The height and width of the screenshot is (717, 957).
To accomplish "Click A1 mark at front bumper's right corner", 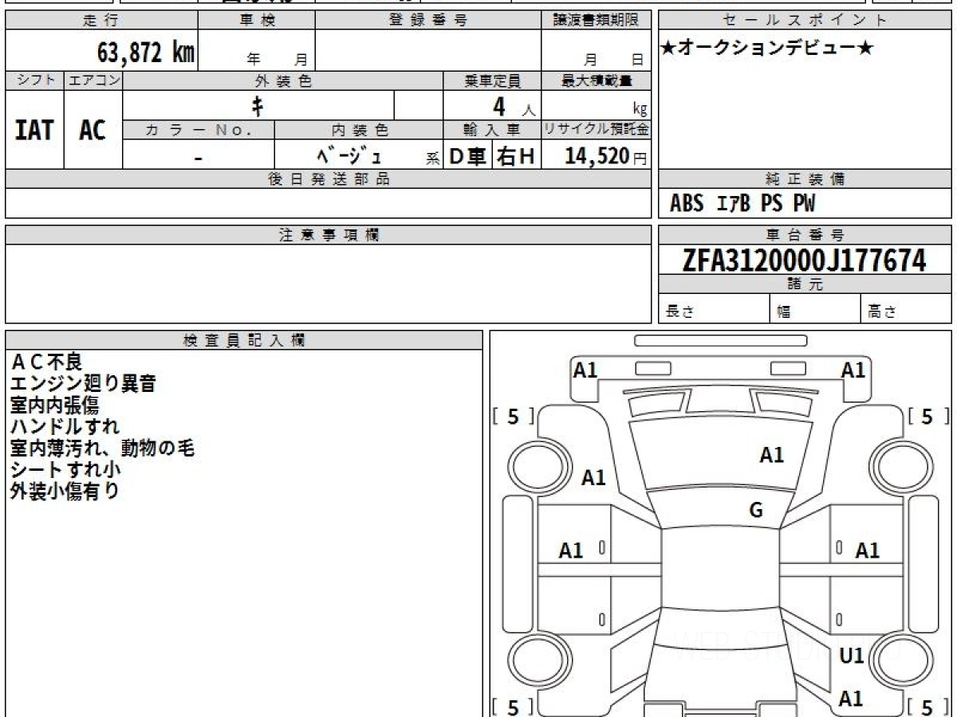I will 853,370.
